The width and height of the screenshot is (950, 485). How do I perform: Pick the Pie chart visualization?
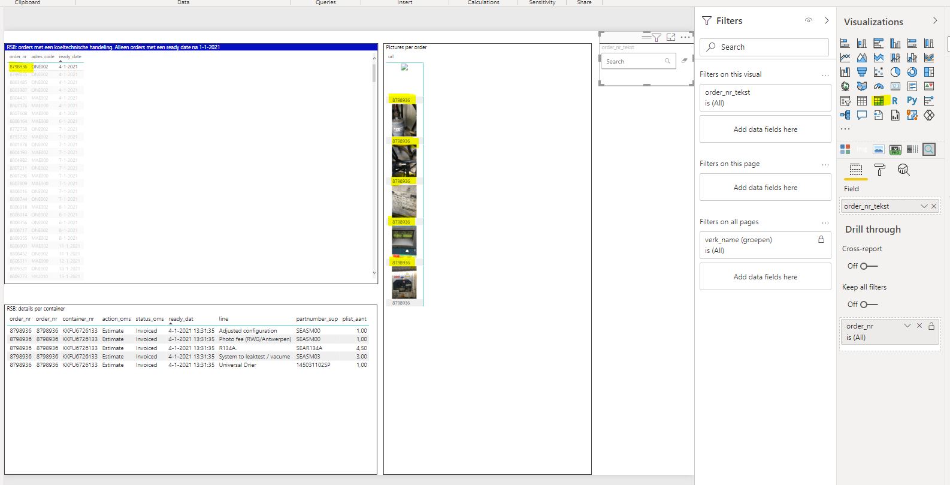coord(895,72)
